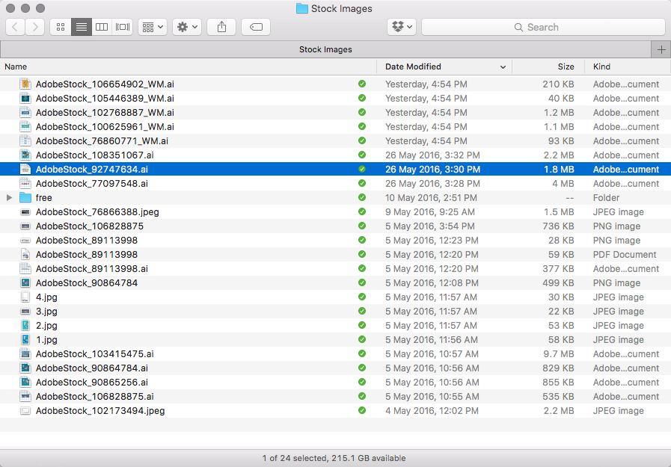Sort by the Date Modified column
Screen dimensions: 671x467
tap(444, 67)
